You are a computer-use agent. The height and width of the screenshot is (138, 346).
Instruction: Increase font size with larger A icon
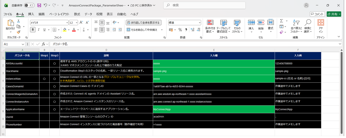pyautogui.click(x=81, y=22)
